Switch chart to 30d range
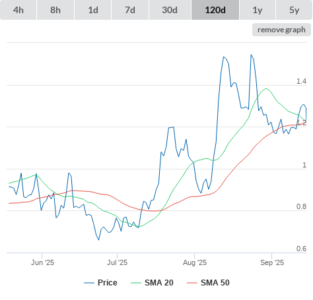This screenshot has width=313, height=300. [170, 10]
